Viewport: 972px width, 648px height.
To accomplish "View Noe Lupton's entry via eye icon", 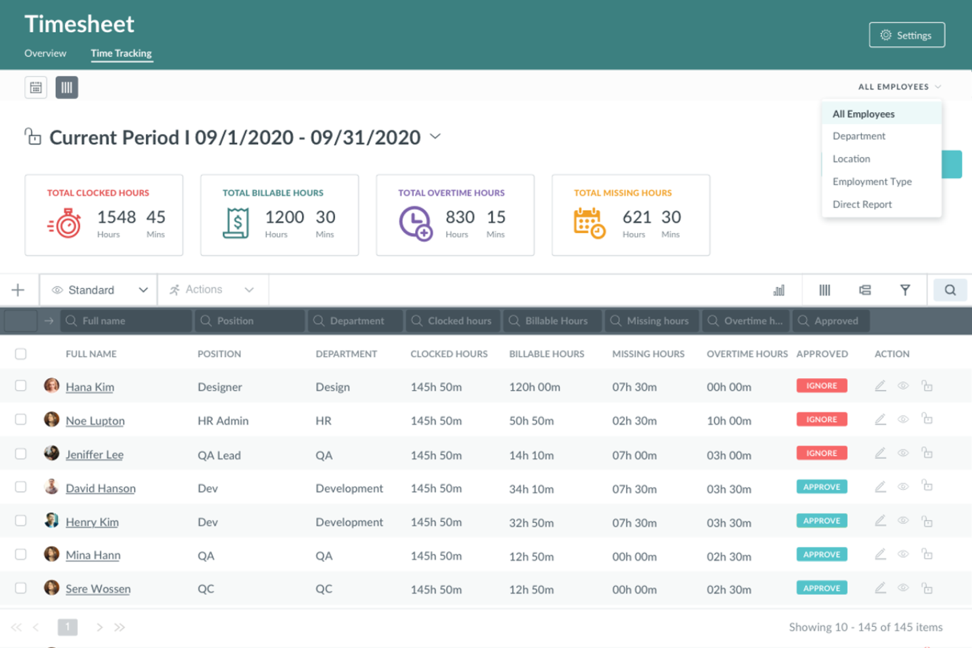I will coord(902,420).
